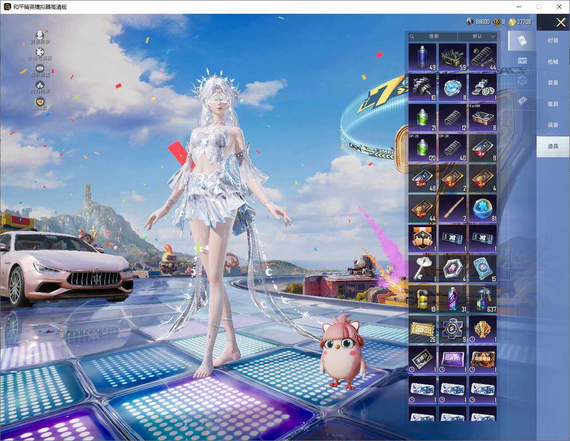Select the 载具 tab
The height and width of the screenshot is (441, 570).
[x=553, y=104]
